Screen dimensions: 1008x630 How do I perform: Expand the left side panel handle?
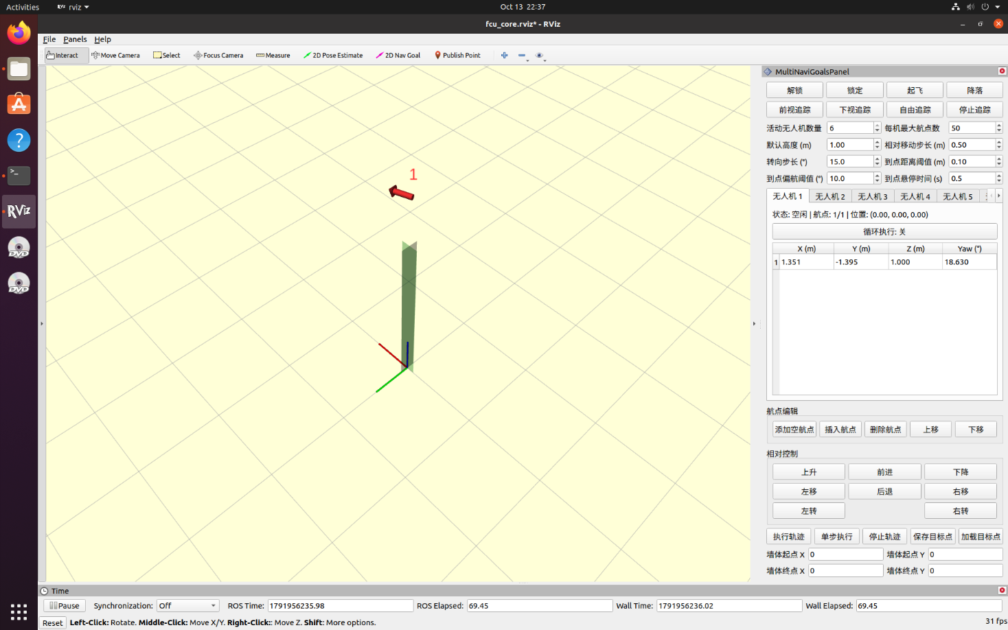[x=41, y=323]
